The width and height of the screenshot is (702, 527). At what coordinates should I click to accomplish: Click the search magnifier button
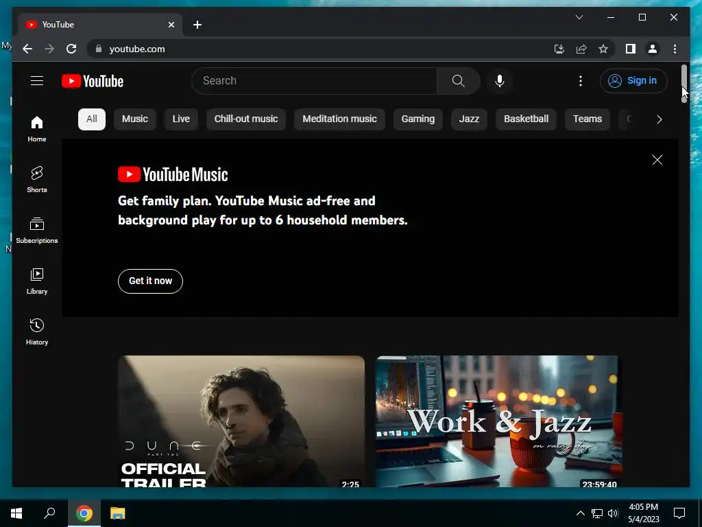(458, 81)
